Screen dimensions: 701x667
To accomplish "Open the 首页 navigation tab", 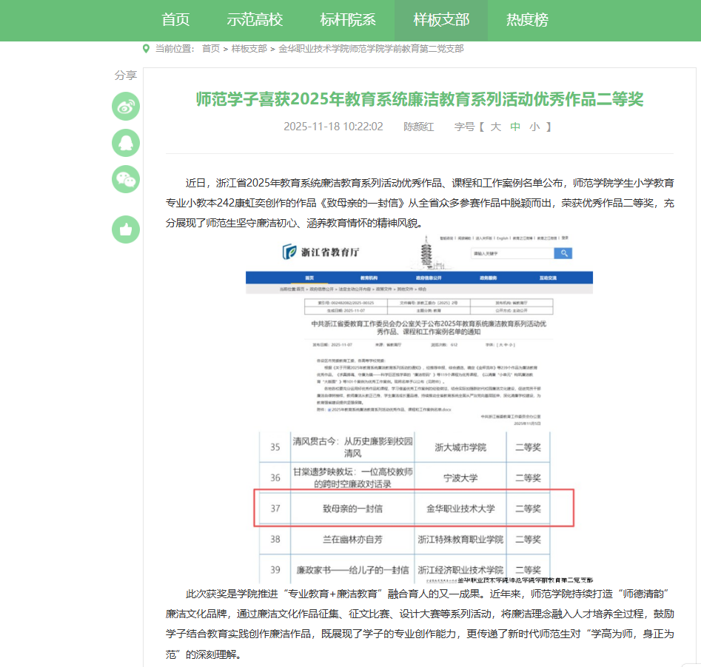I will click(175, 20).
